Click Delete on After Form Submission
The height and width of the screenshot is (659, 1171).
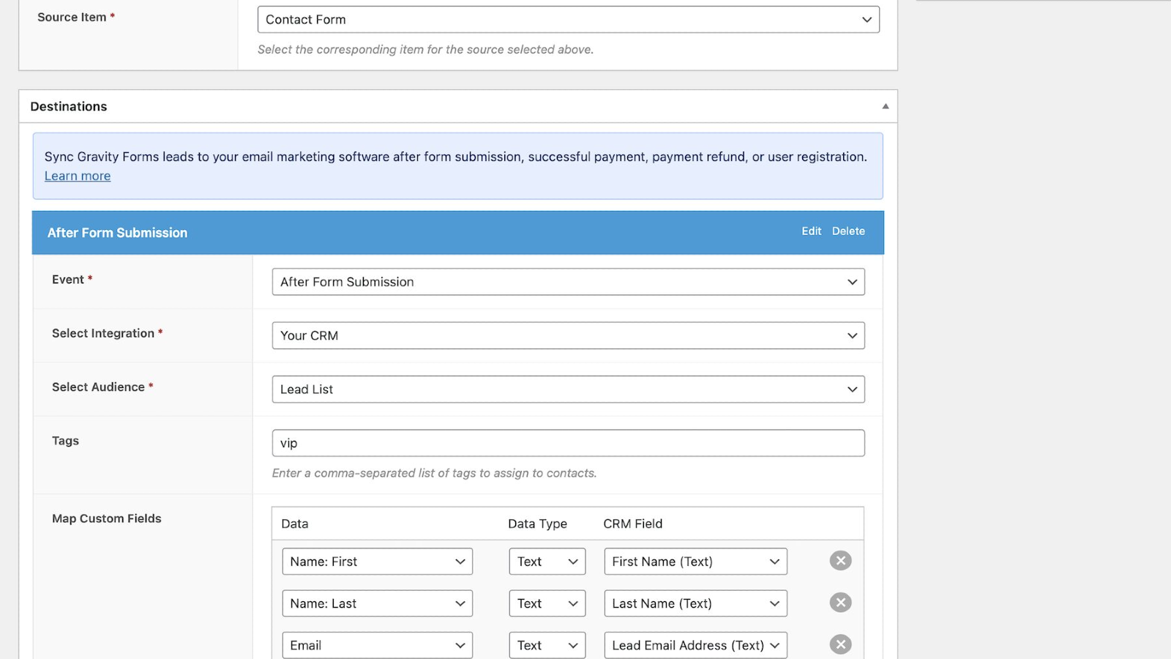pos(848,231)
